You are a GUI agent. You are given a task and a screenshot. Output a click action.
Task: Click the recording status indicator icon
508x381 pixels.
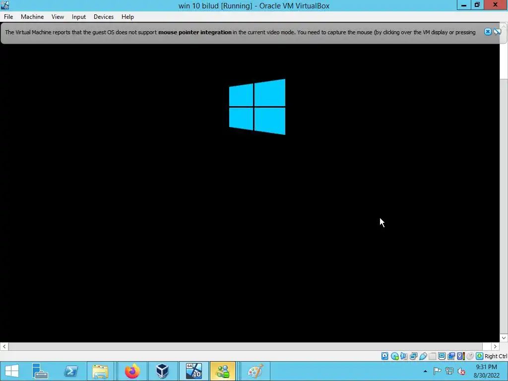[451, 356]
